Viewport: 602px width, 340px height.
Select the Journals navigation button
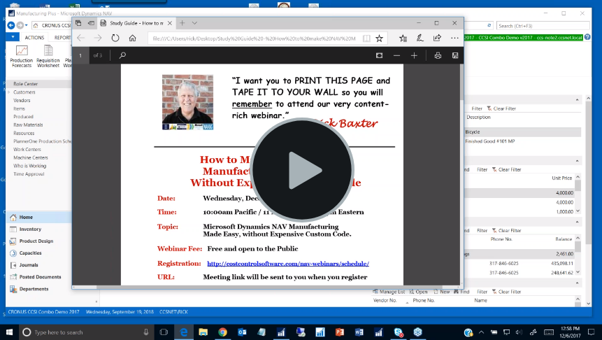pyautogui.click(x=38, y=265)
